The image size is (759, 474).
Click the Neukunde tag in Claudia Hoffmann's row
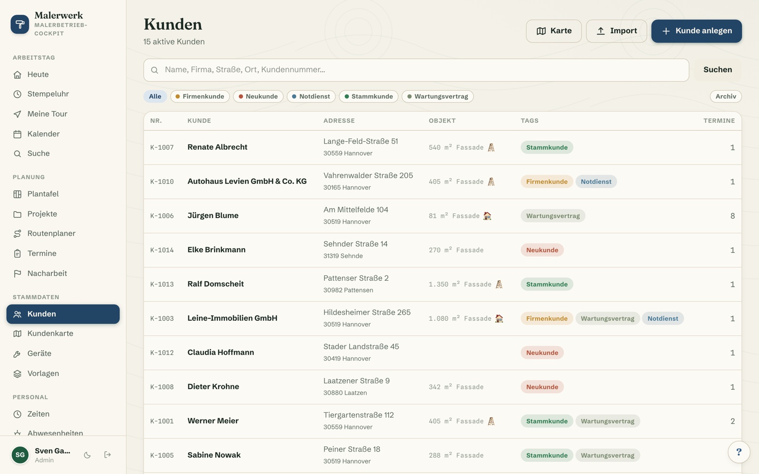tap(542, 353)
